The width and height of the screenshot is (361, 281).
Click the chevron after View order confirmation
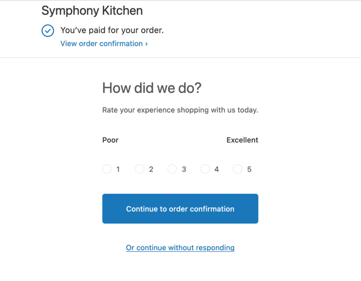point(147,44)
